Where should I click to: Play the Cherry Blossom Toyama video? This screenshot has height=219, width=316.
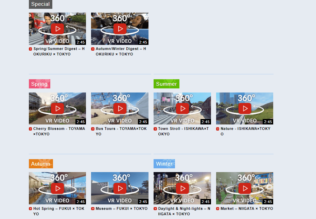[x=57, y=108]
